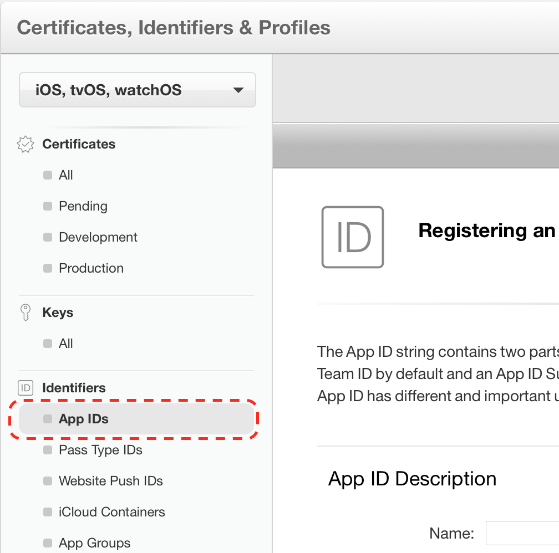Screen dimensions: 559x553
Task: Open Development certificates
Action: 98,237
